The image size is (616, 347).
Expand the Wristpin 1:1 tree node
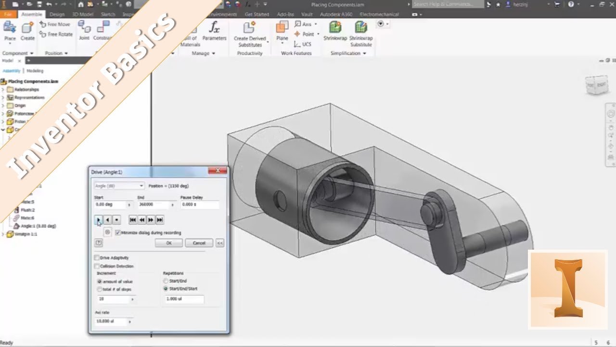coord(3,234)
